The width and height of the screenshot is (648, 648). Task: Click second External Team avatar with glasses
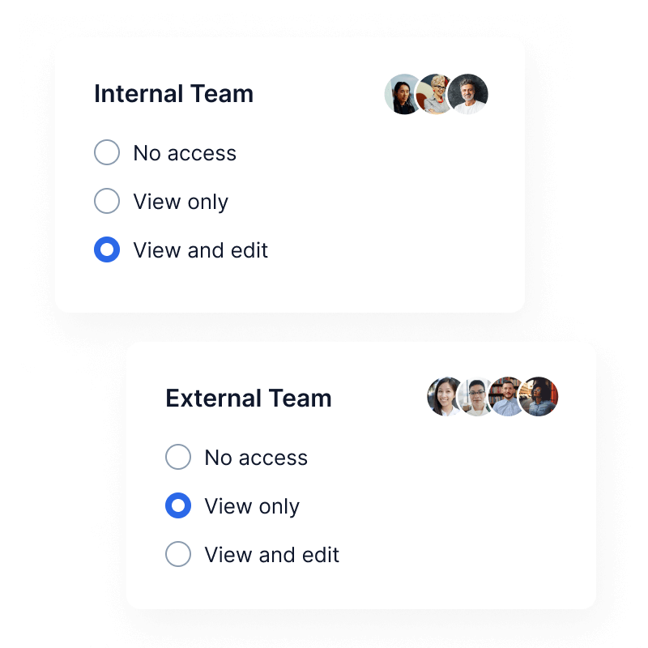(475, 397)
